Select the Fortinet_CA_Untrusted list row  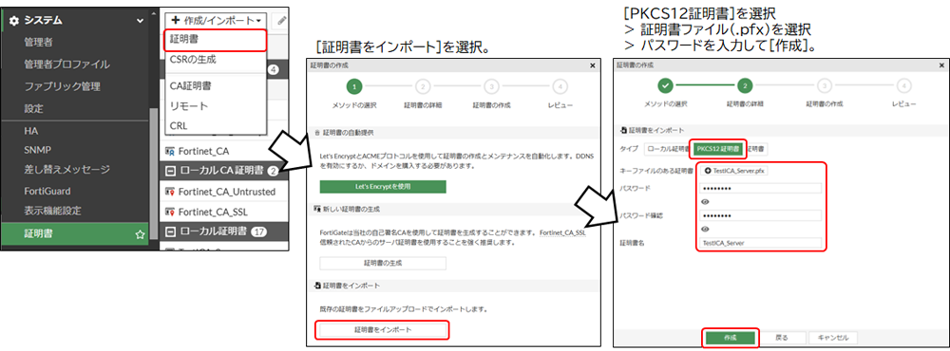pyautogui.click(x=223, y=192)
